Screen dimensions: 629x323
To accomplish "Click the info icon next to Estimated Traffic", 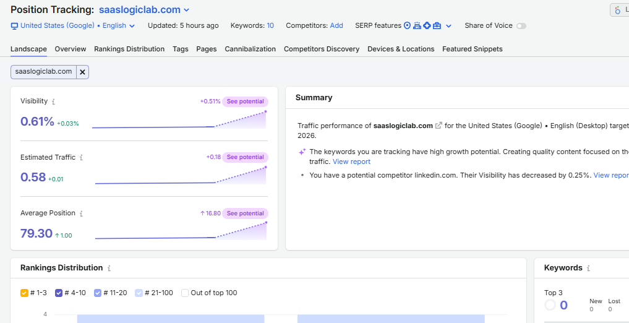I will pos(81,158).
